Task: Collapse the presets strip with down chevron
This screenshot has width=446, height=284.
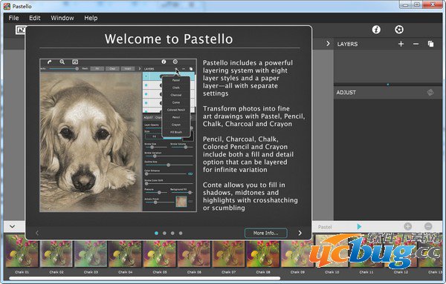Action: pos(12,226)
